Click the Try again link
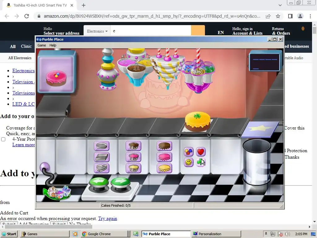The image size is (317, 238). coord(107,218)
